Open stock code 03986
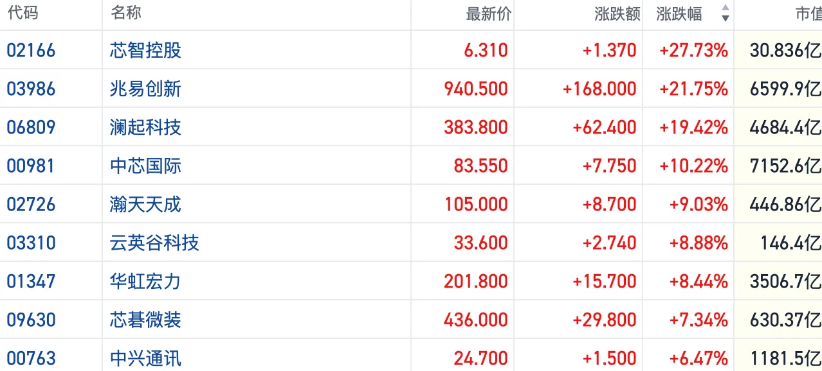Viewport: 822px width, 371px height. coord(31,89)
